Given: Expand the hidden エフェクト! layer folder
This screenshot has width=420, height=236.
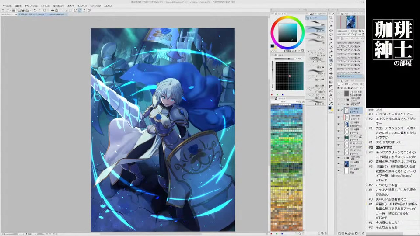Looking at the screenshot, I should [345, 99].
